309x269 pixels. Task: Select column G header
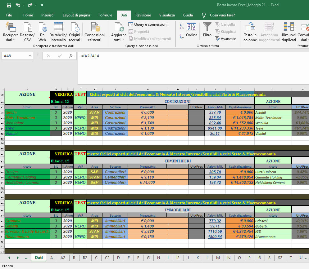click(148, 89)
